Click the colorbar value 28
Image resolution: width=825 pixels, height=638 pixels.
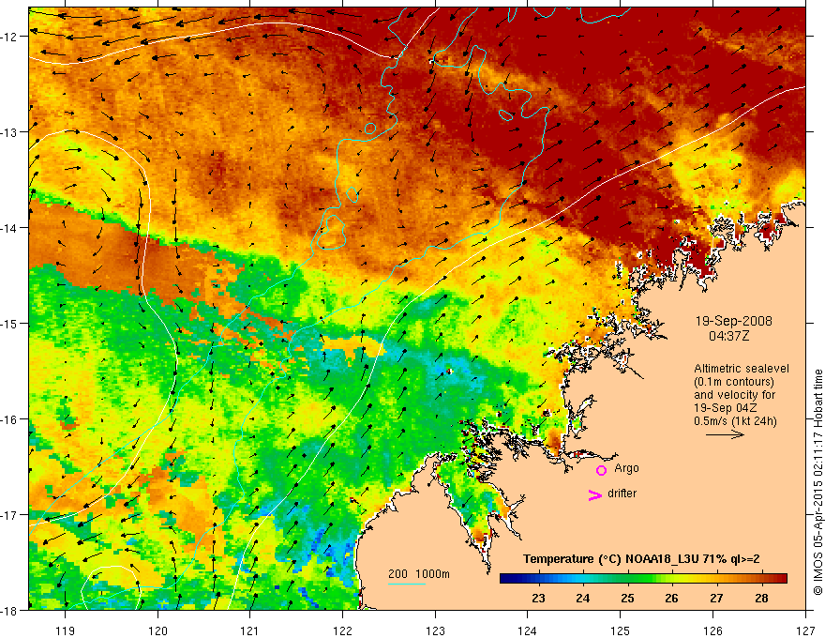click(761, 598)
